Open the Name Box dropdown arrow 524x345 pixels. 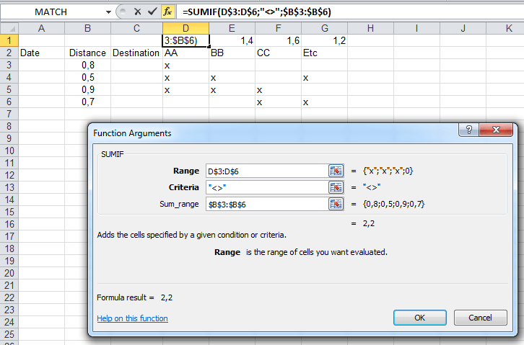[x=108, y=12]
